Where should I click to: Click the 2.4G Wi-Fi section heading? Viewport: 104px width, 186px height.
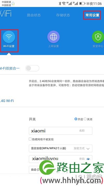click(7, 101)
